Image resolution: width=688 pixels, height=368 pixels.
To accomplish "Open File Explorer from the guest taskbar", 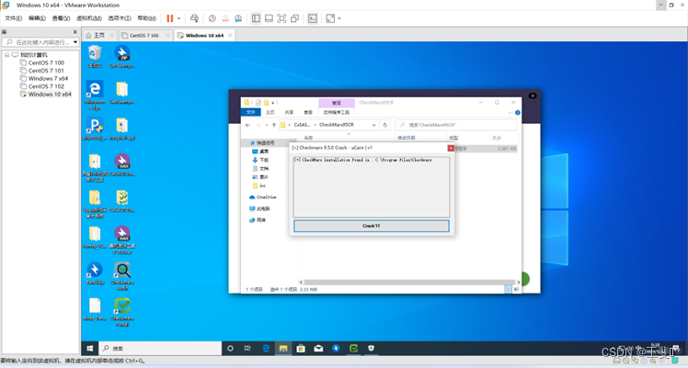I will pos(283,349).
